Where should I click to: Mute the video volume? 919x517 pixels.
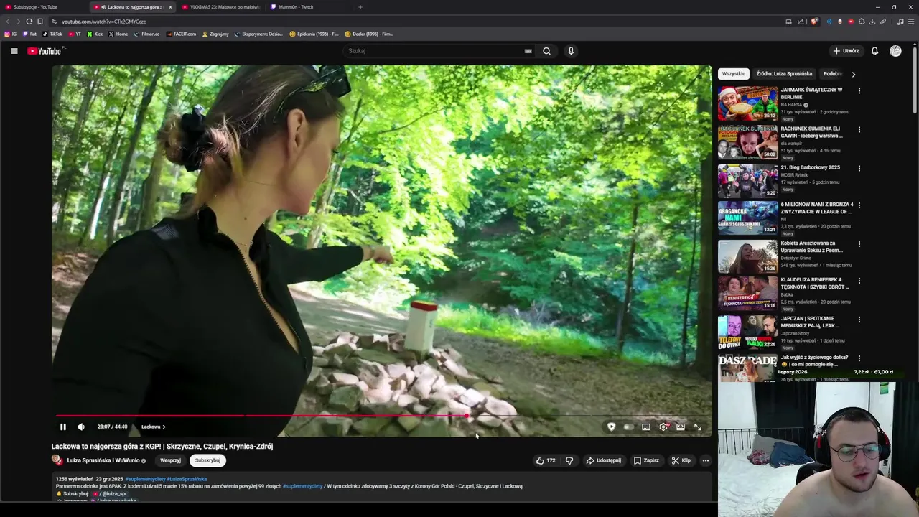[x=81, y=427]
